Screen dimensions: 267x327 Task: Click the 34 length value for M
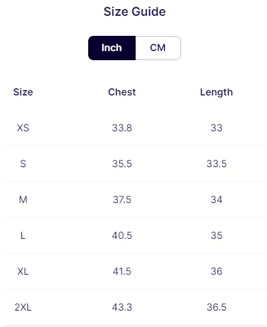point(217,199)
